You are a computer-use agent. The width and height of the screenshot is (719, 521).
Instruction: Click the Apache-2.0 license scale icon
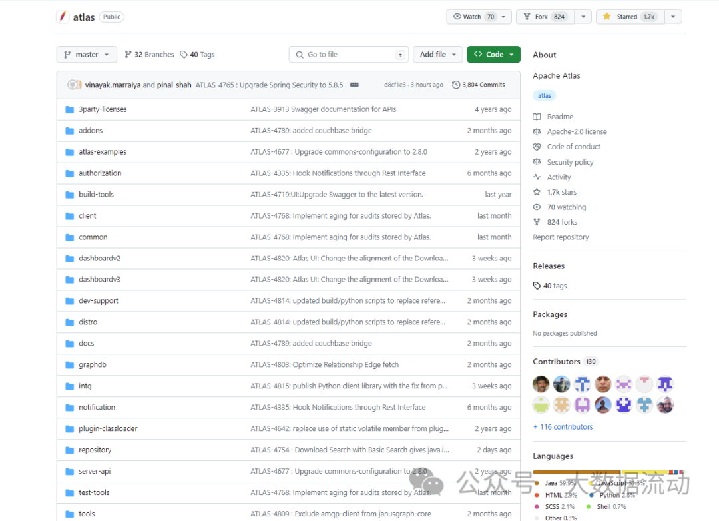(537, 132)
